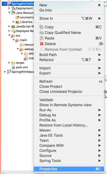Click the Libraries icon

pyautogui.click(x=18, y=22)
